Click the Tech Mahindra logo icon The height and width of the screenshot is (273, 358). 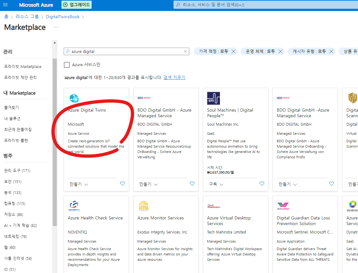coord(213,206)
